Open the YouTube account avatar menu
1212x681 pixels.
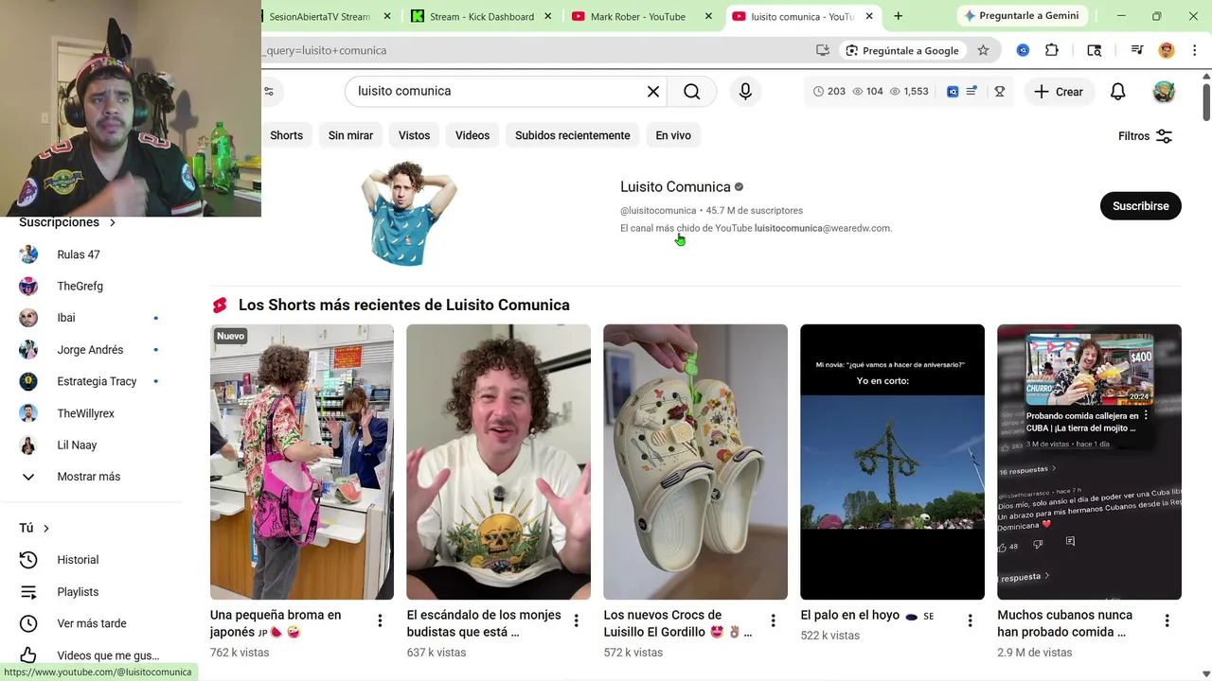1164,92
